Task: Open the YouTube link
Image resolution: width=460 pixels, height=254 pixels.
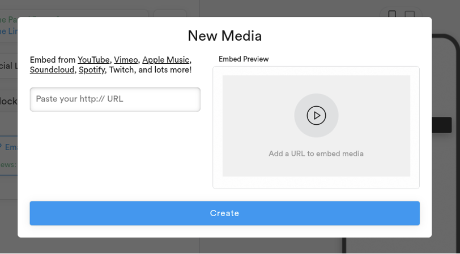Action: tap(94, 60)
